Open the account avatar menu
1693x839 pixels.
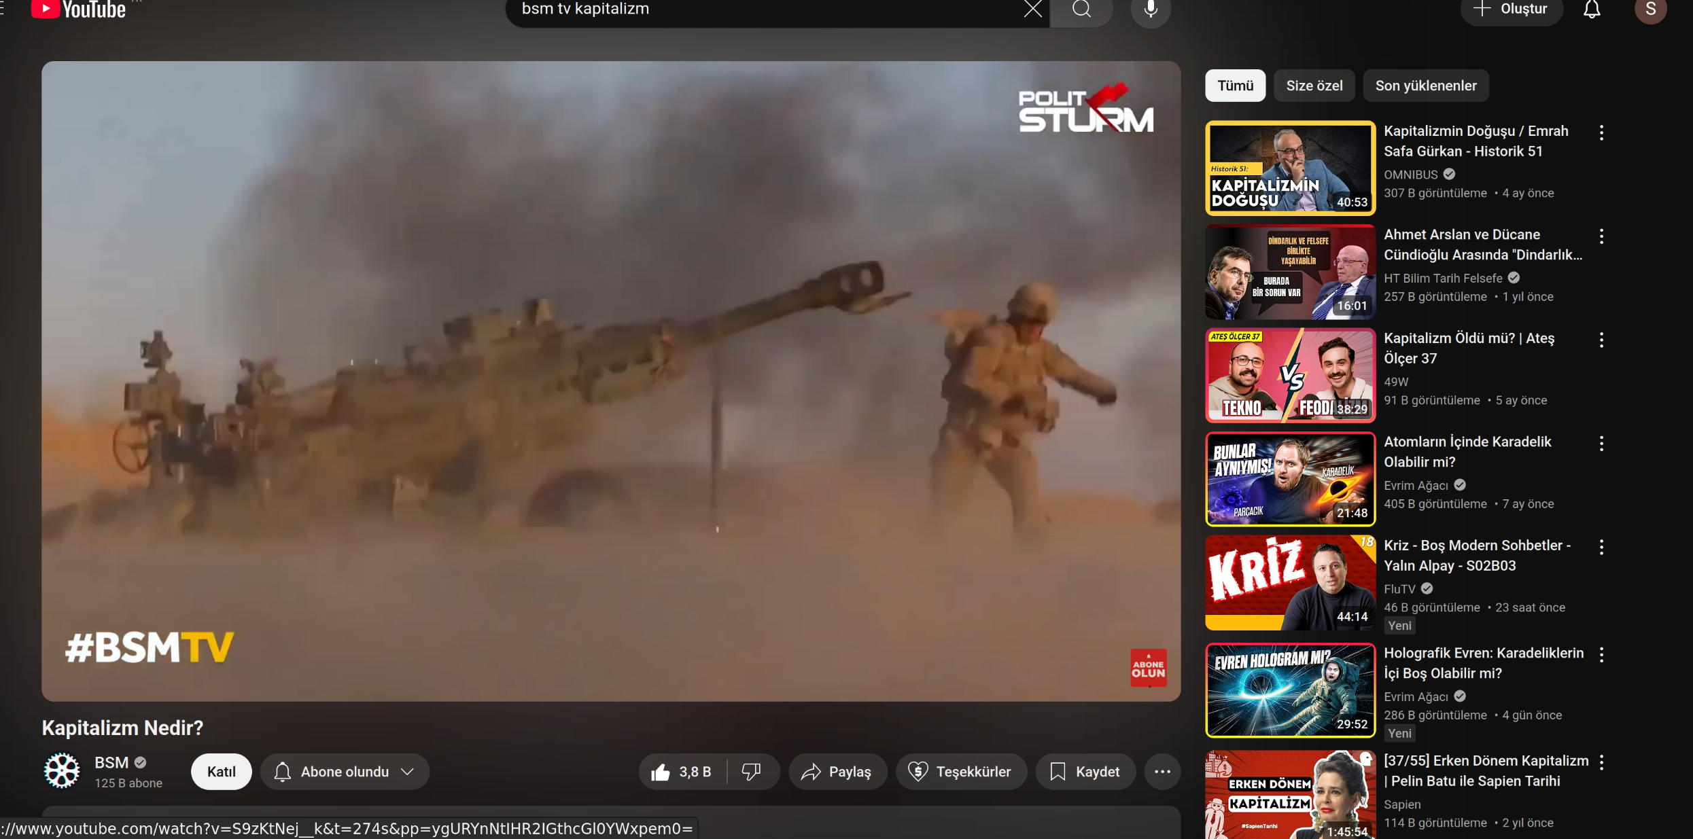1650,10
